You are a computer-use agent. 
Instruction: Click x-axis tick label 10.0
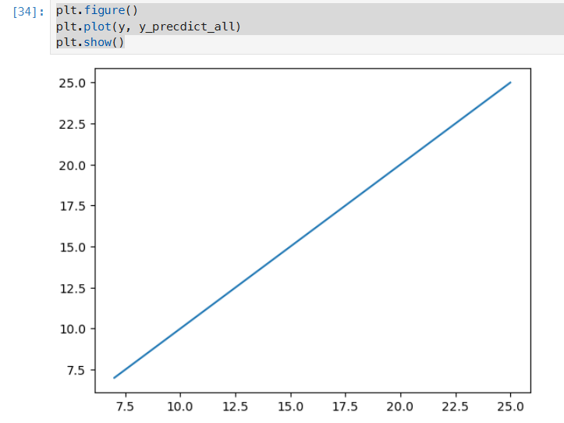click(180, 407)
